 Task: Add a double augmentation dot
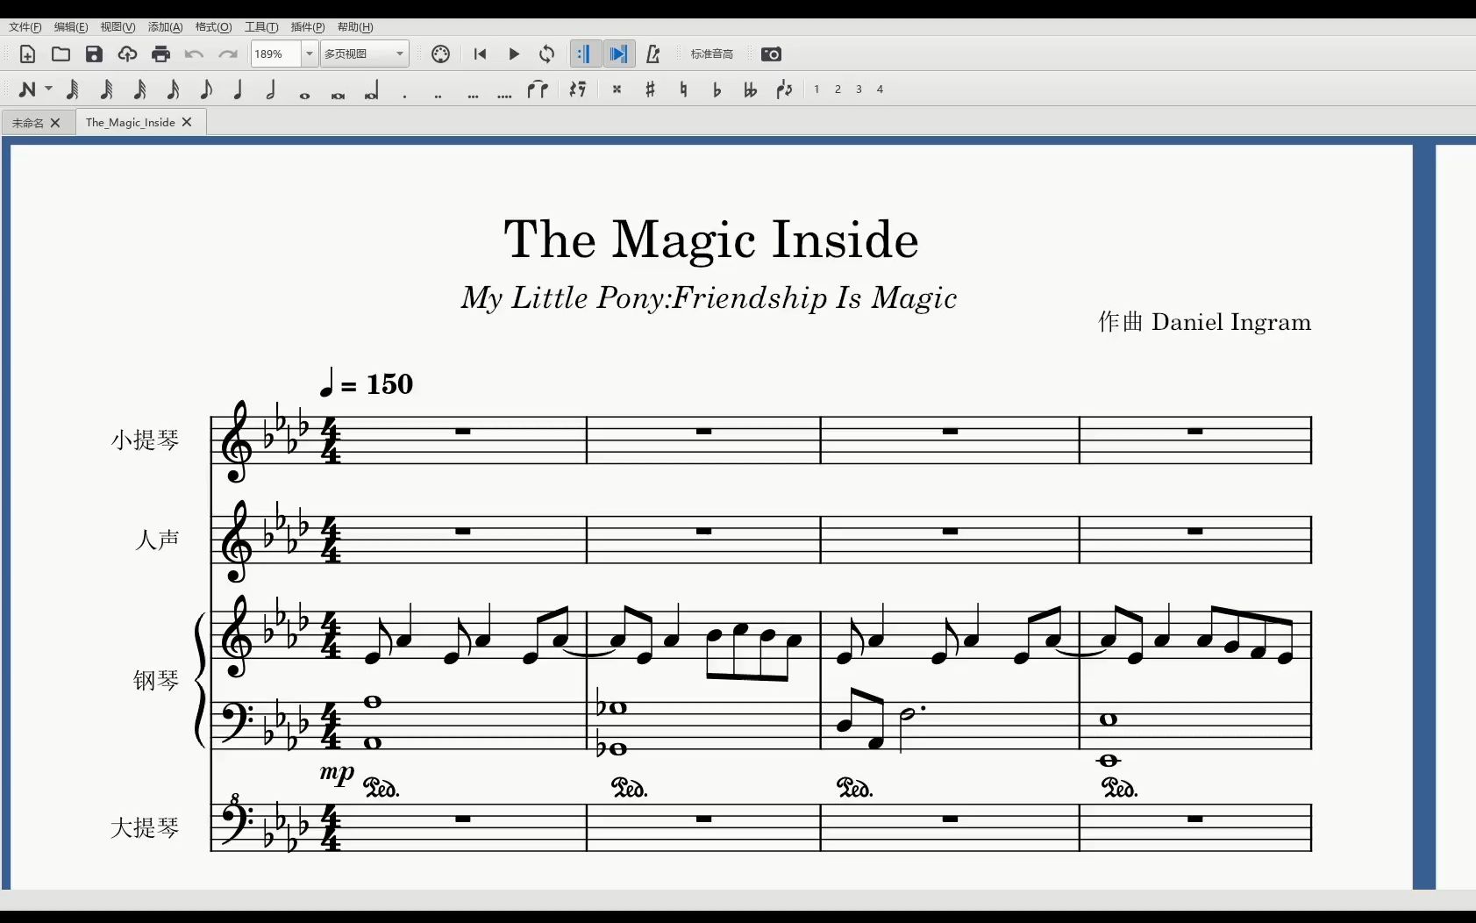[x=438, y=96]
